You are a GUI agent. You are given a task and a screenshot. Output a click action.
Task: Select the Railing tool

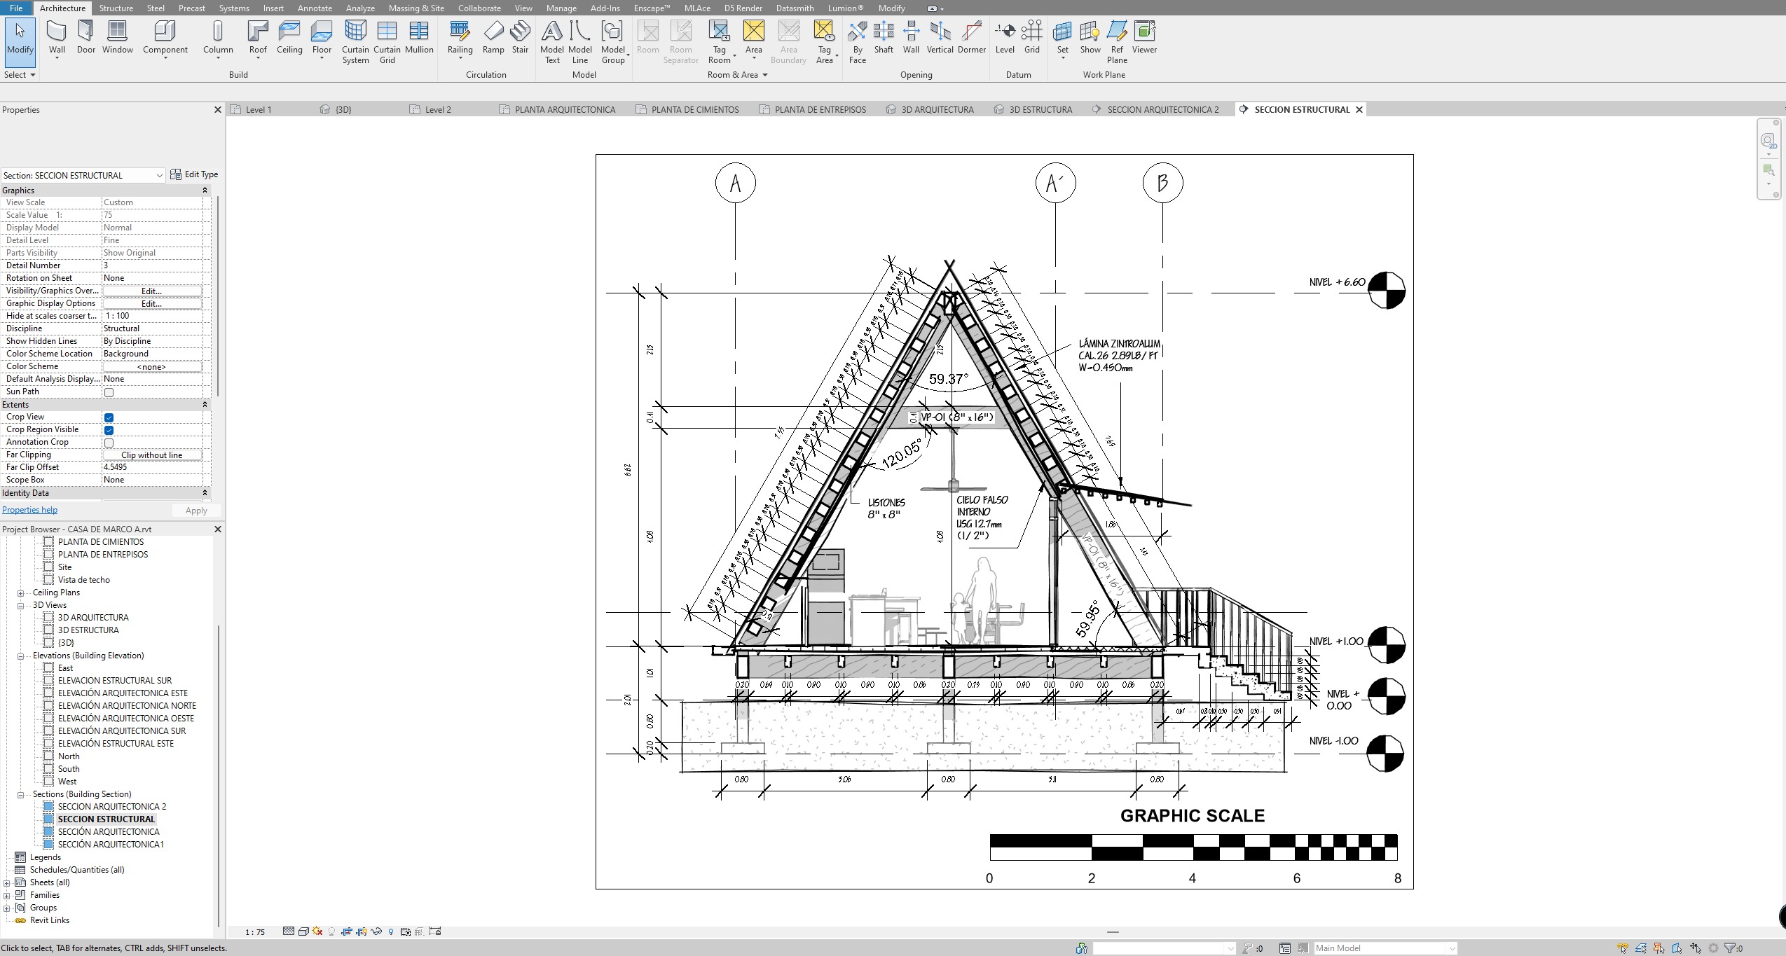point(460,39)
